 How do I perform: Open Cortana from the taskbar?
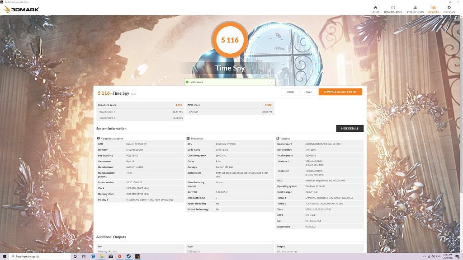tap(75, 256)
